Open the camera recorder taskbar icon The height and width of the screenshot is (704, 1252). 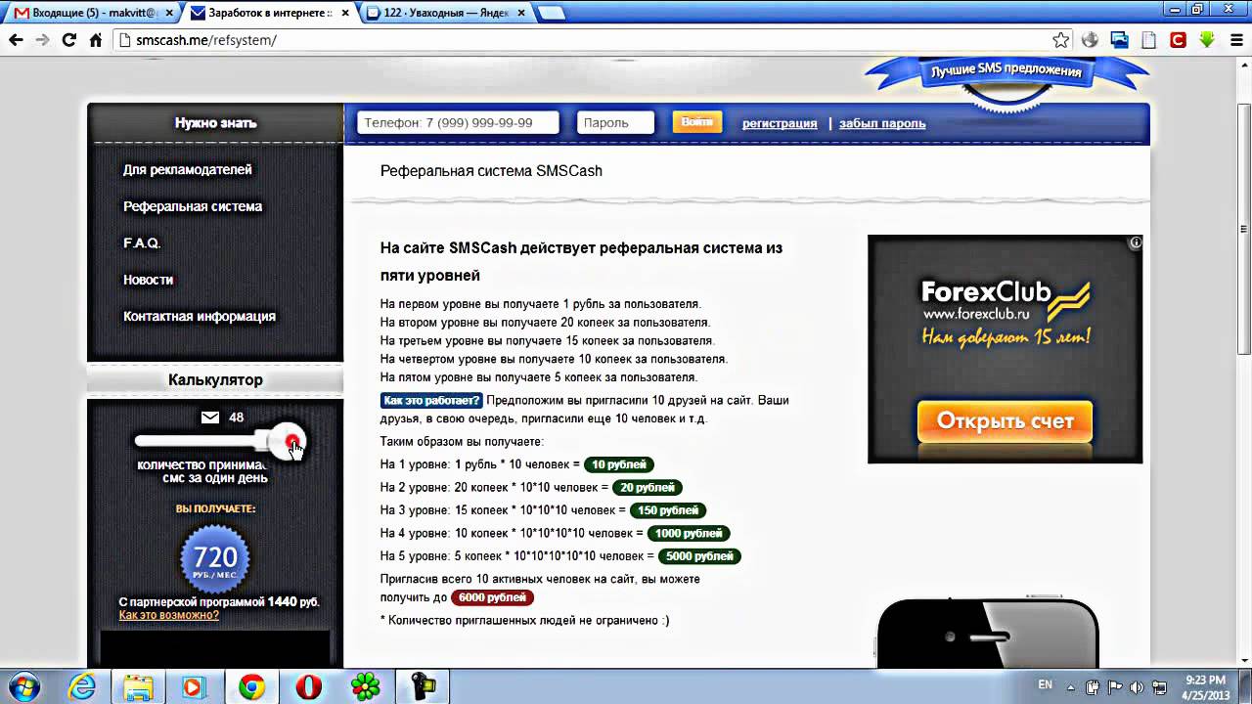[x=423, y=687]
